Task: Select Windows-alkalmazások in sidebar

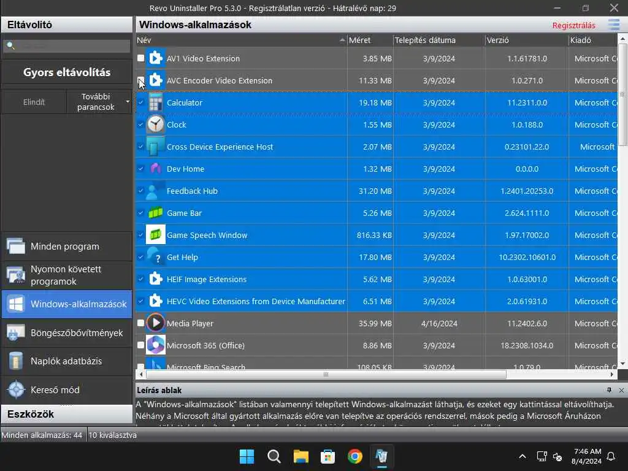Action: tap(67, 304)
